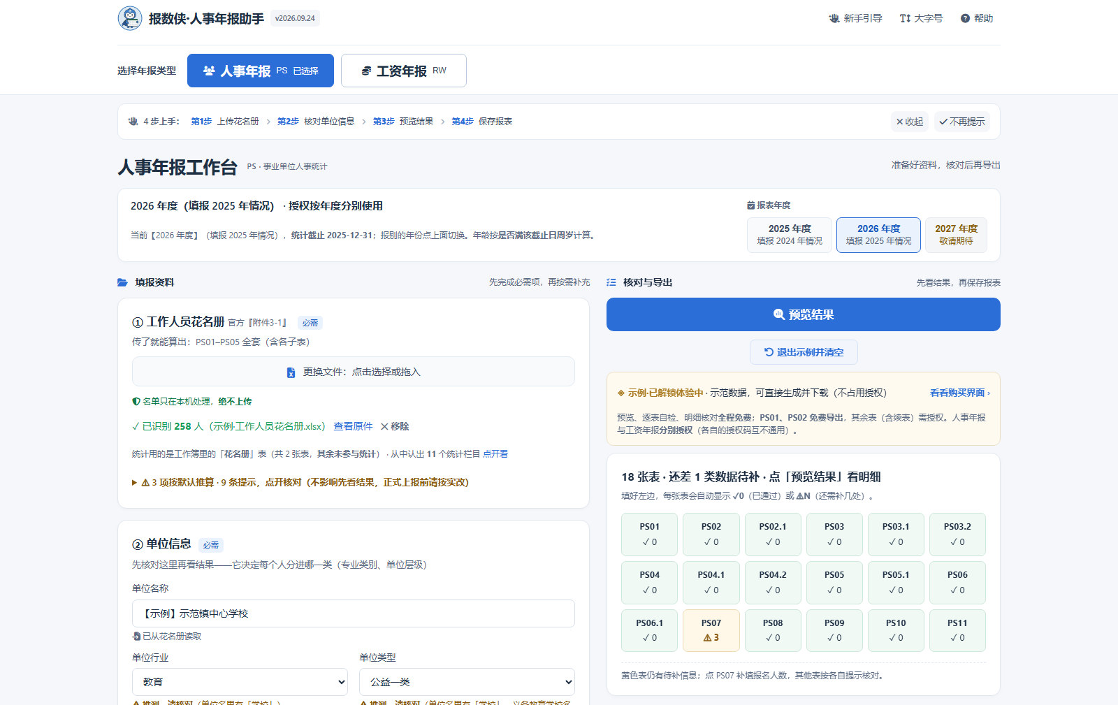Go to 第2步 核对单位信息
The width and height of the screenshot is (1118, 705).
316,122
